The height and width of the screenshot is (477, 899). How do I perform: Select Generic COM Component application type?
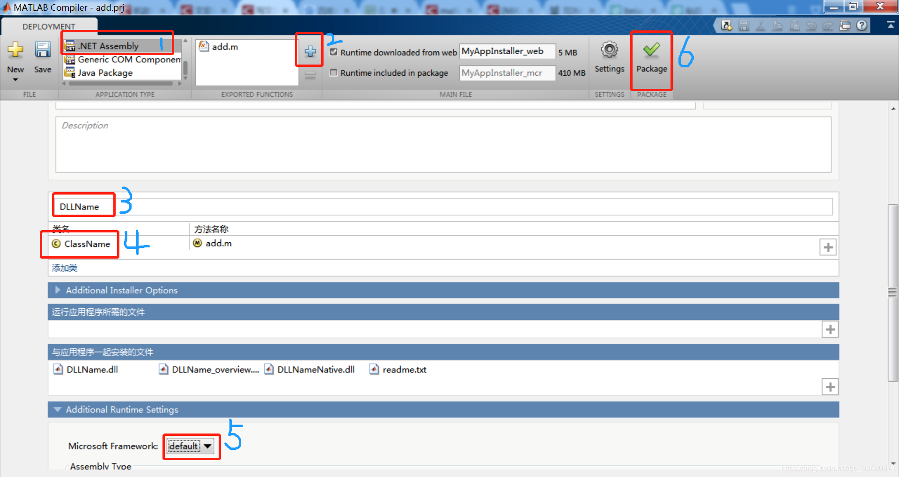[x=122, y=59]
